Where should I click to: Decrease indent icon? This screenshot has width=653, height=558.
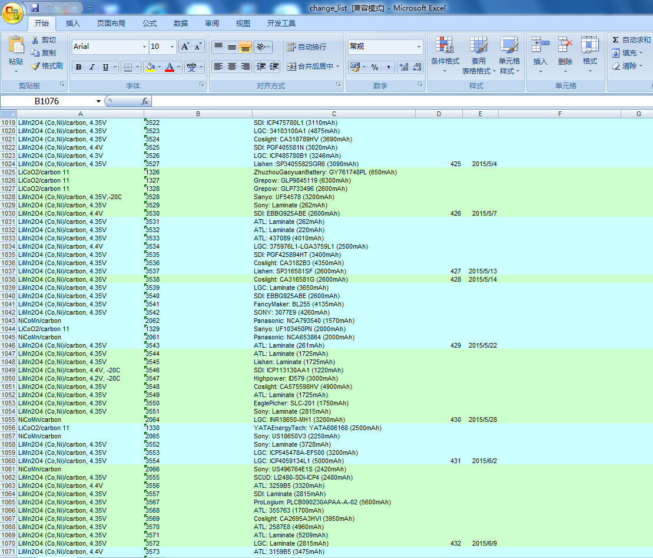[261, 66]
